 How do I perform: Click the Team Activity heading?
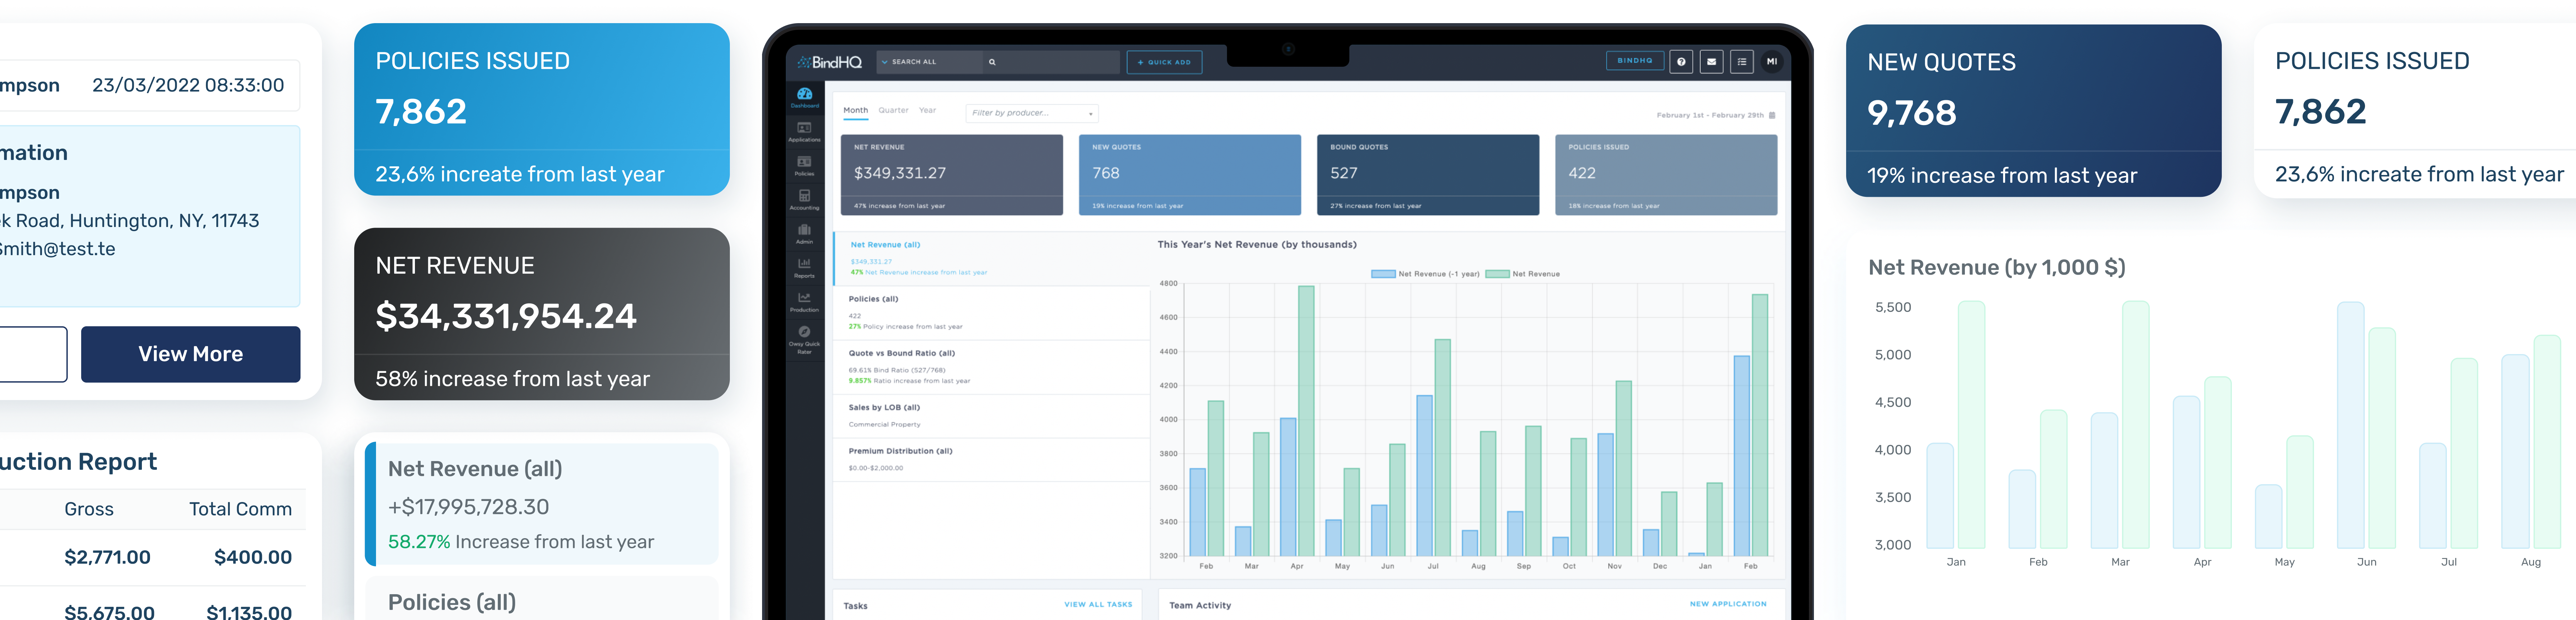[x=1200, y=605]
